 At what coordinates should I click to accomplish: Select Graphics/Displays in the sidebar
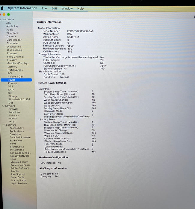tap(18, 63)
